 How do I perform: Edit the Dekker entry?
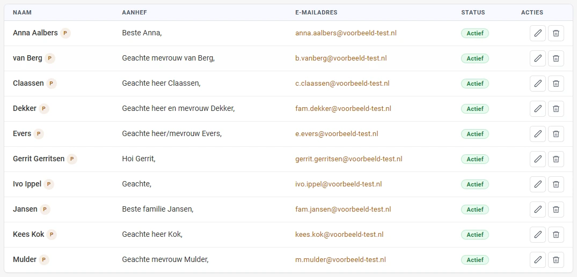(538, 109)
